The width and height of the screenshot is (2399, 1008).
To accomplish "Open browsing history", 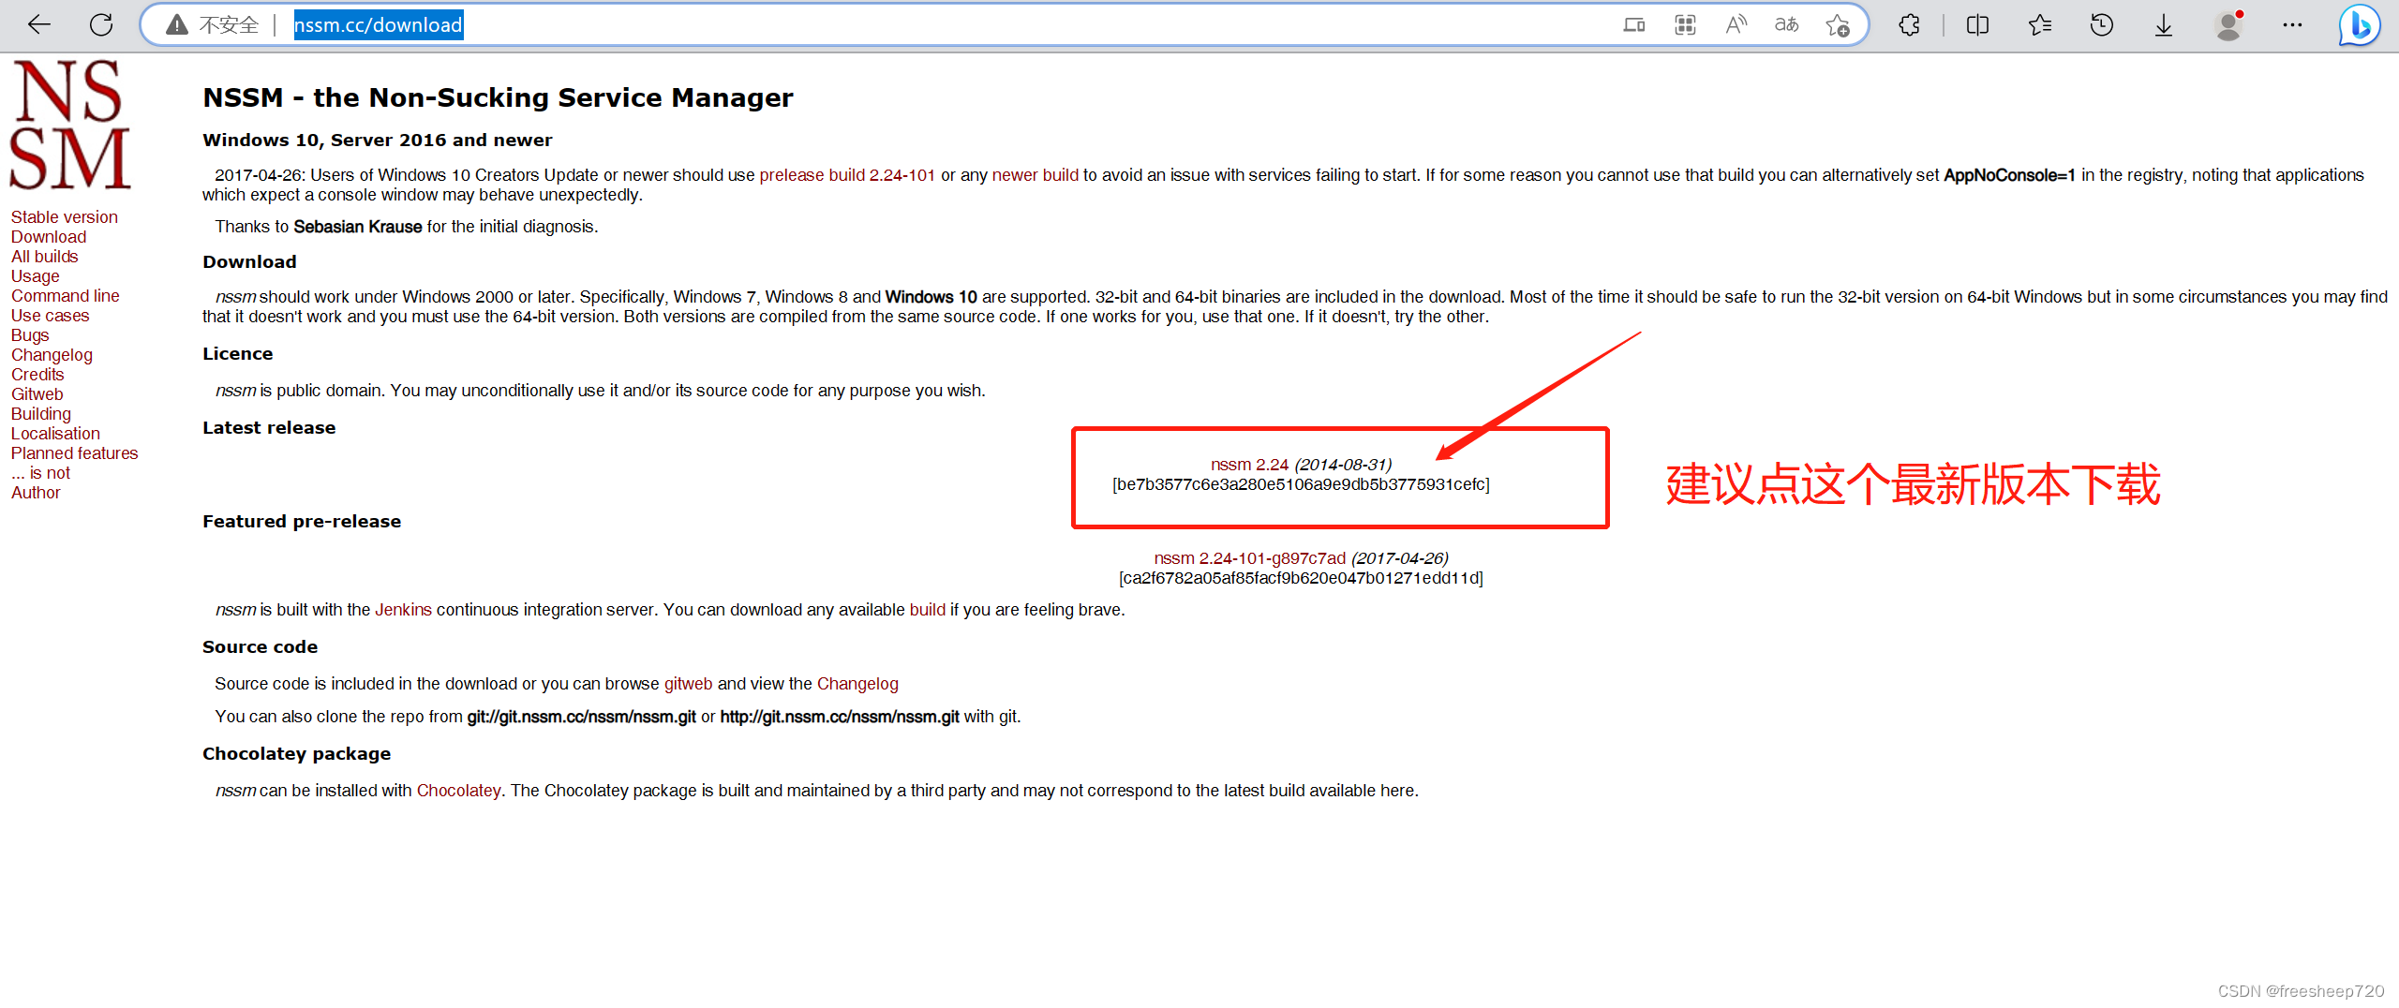I will point(2102,25).
